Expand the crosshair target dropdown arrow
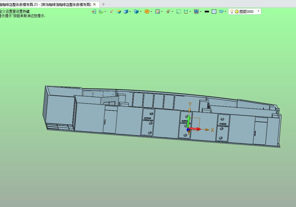 [172, 12]
